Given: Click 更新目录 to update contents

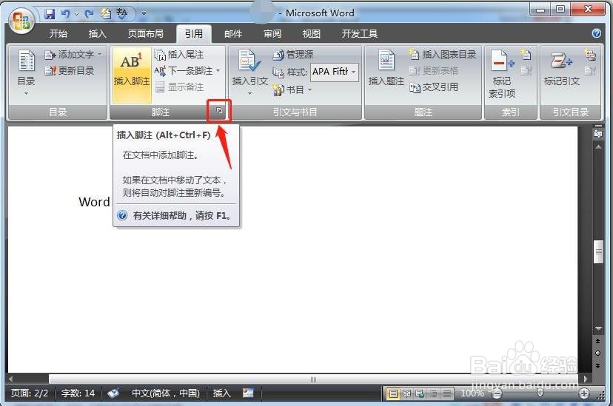Looking at the screenshot, I should coord(69,71).
